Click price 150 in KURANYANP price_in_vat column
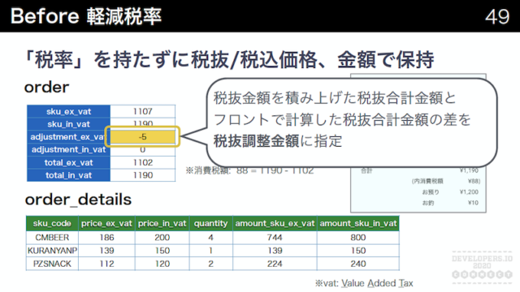The height and width of the screenshot is (292, 520). pos(162,251)
